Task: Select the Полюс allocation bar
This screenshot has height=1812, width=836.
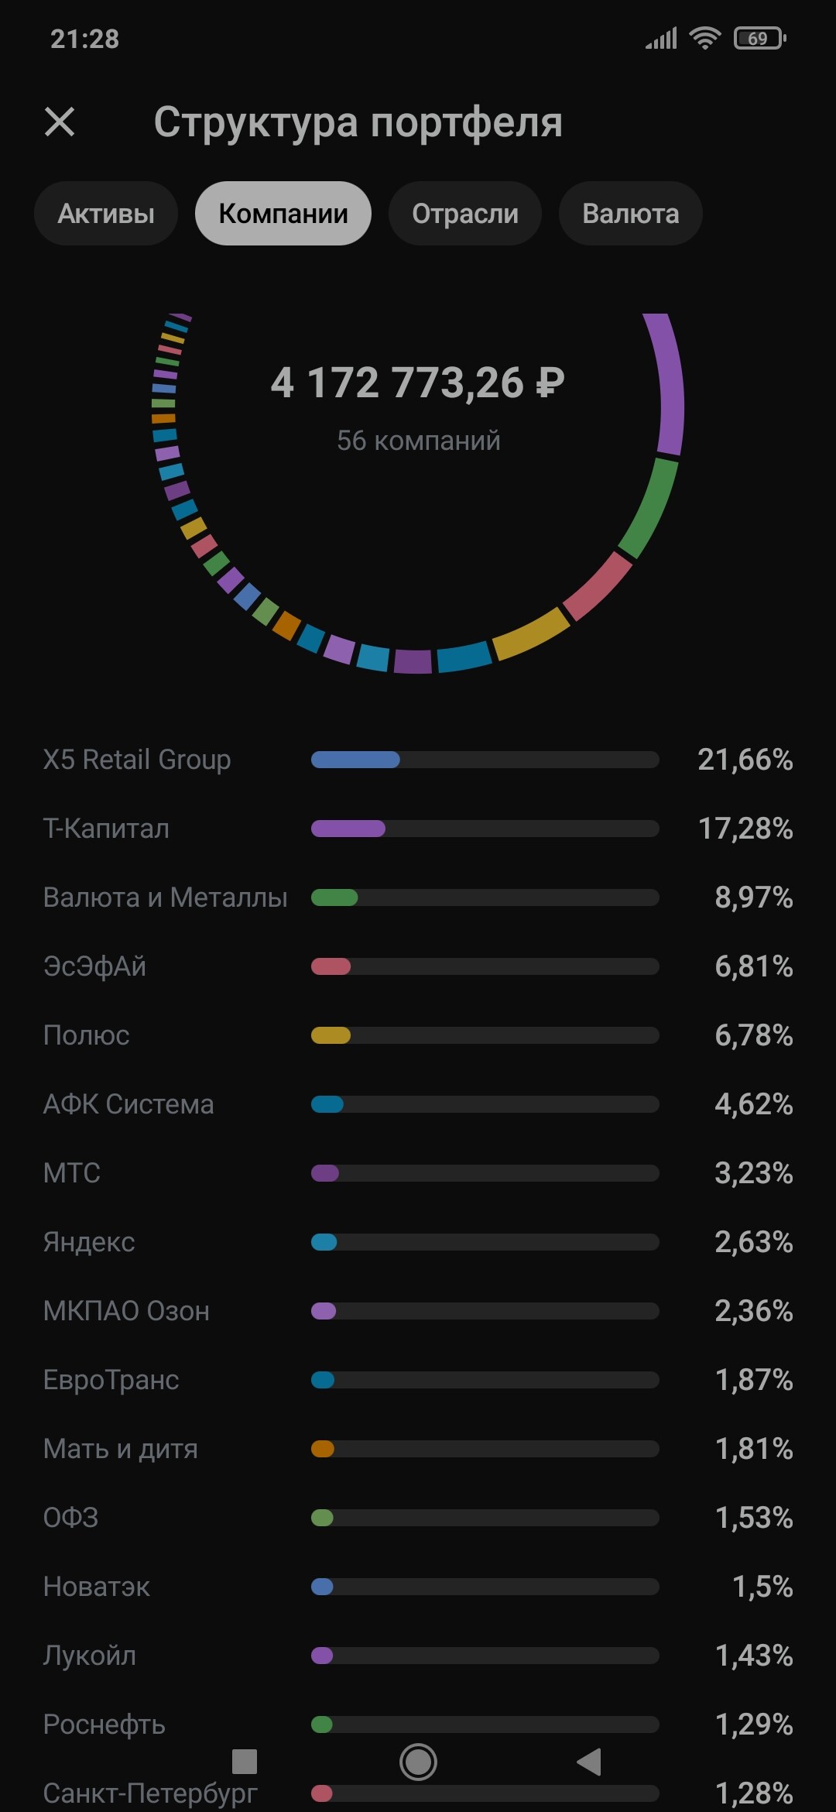Action: coord(485,1035)
